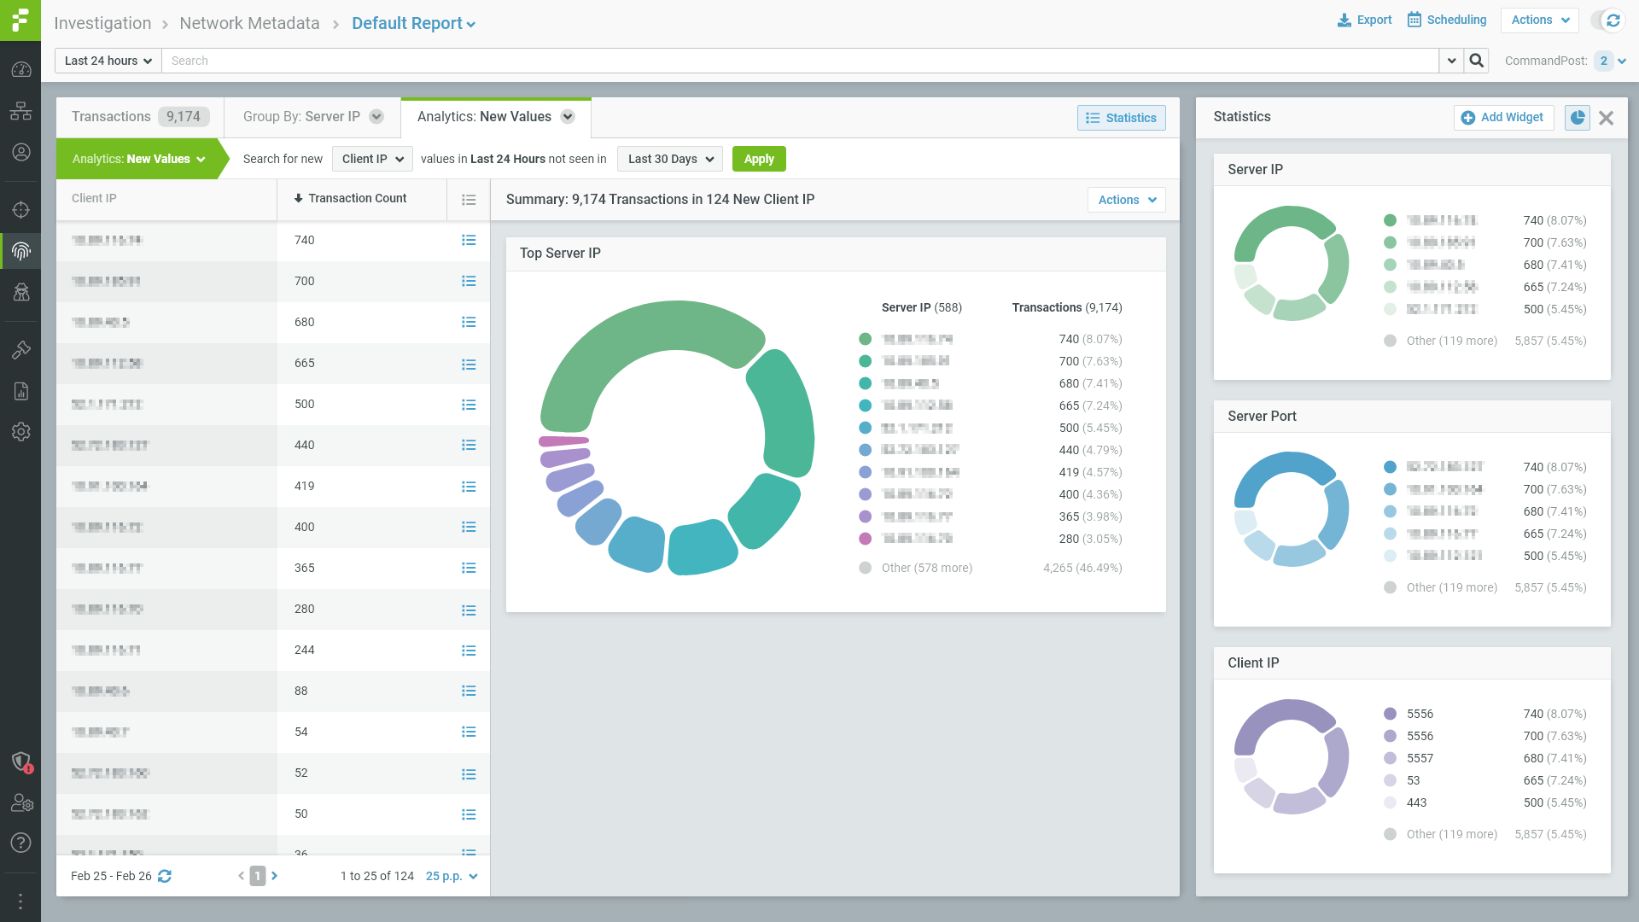Open details list icon for 740 row
Viewport: 1639px width, 922px height.
[469, 241]
